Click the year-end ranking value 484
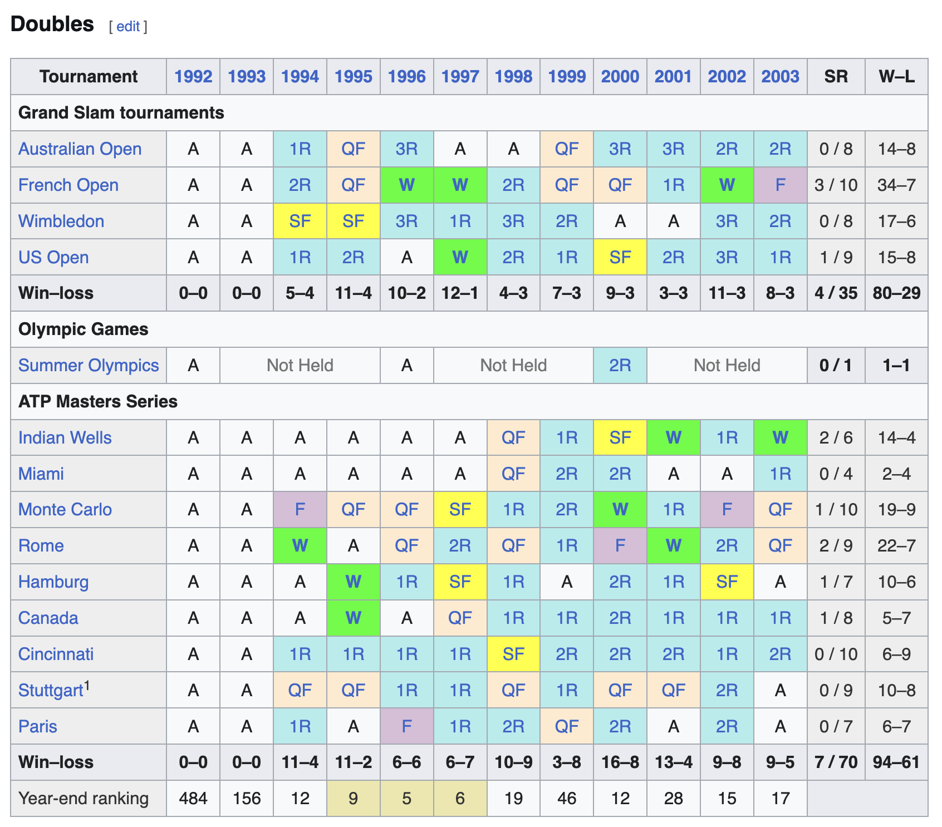This screenshot has width=942, height=827. 193,799
